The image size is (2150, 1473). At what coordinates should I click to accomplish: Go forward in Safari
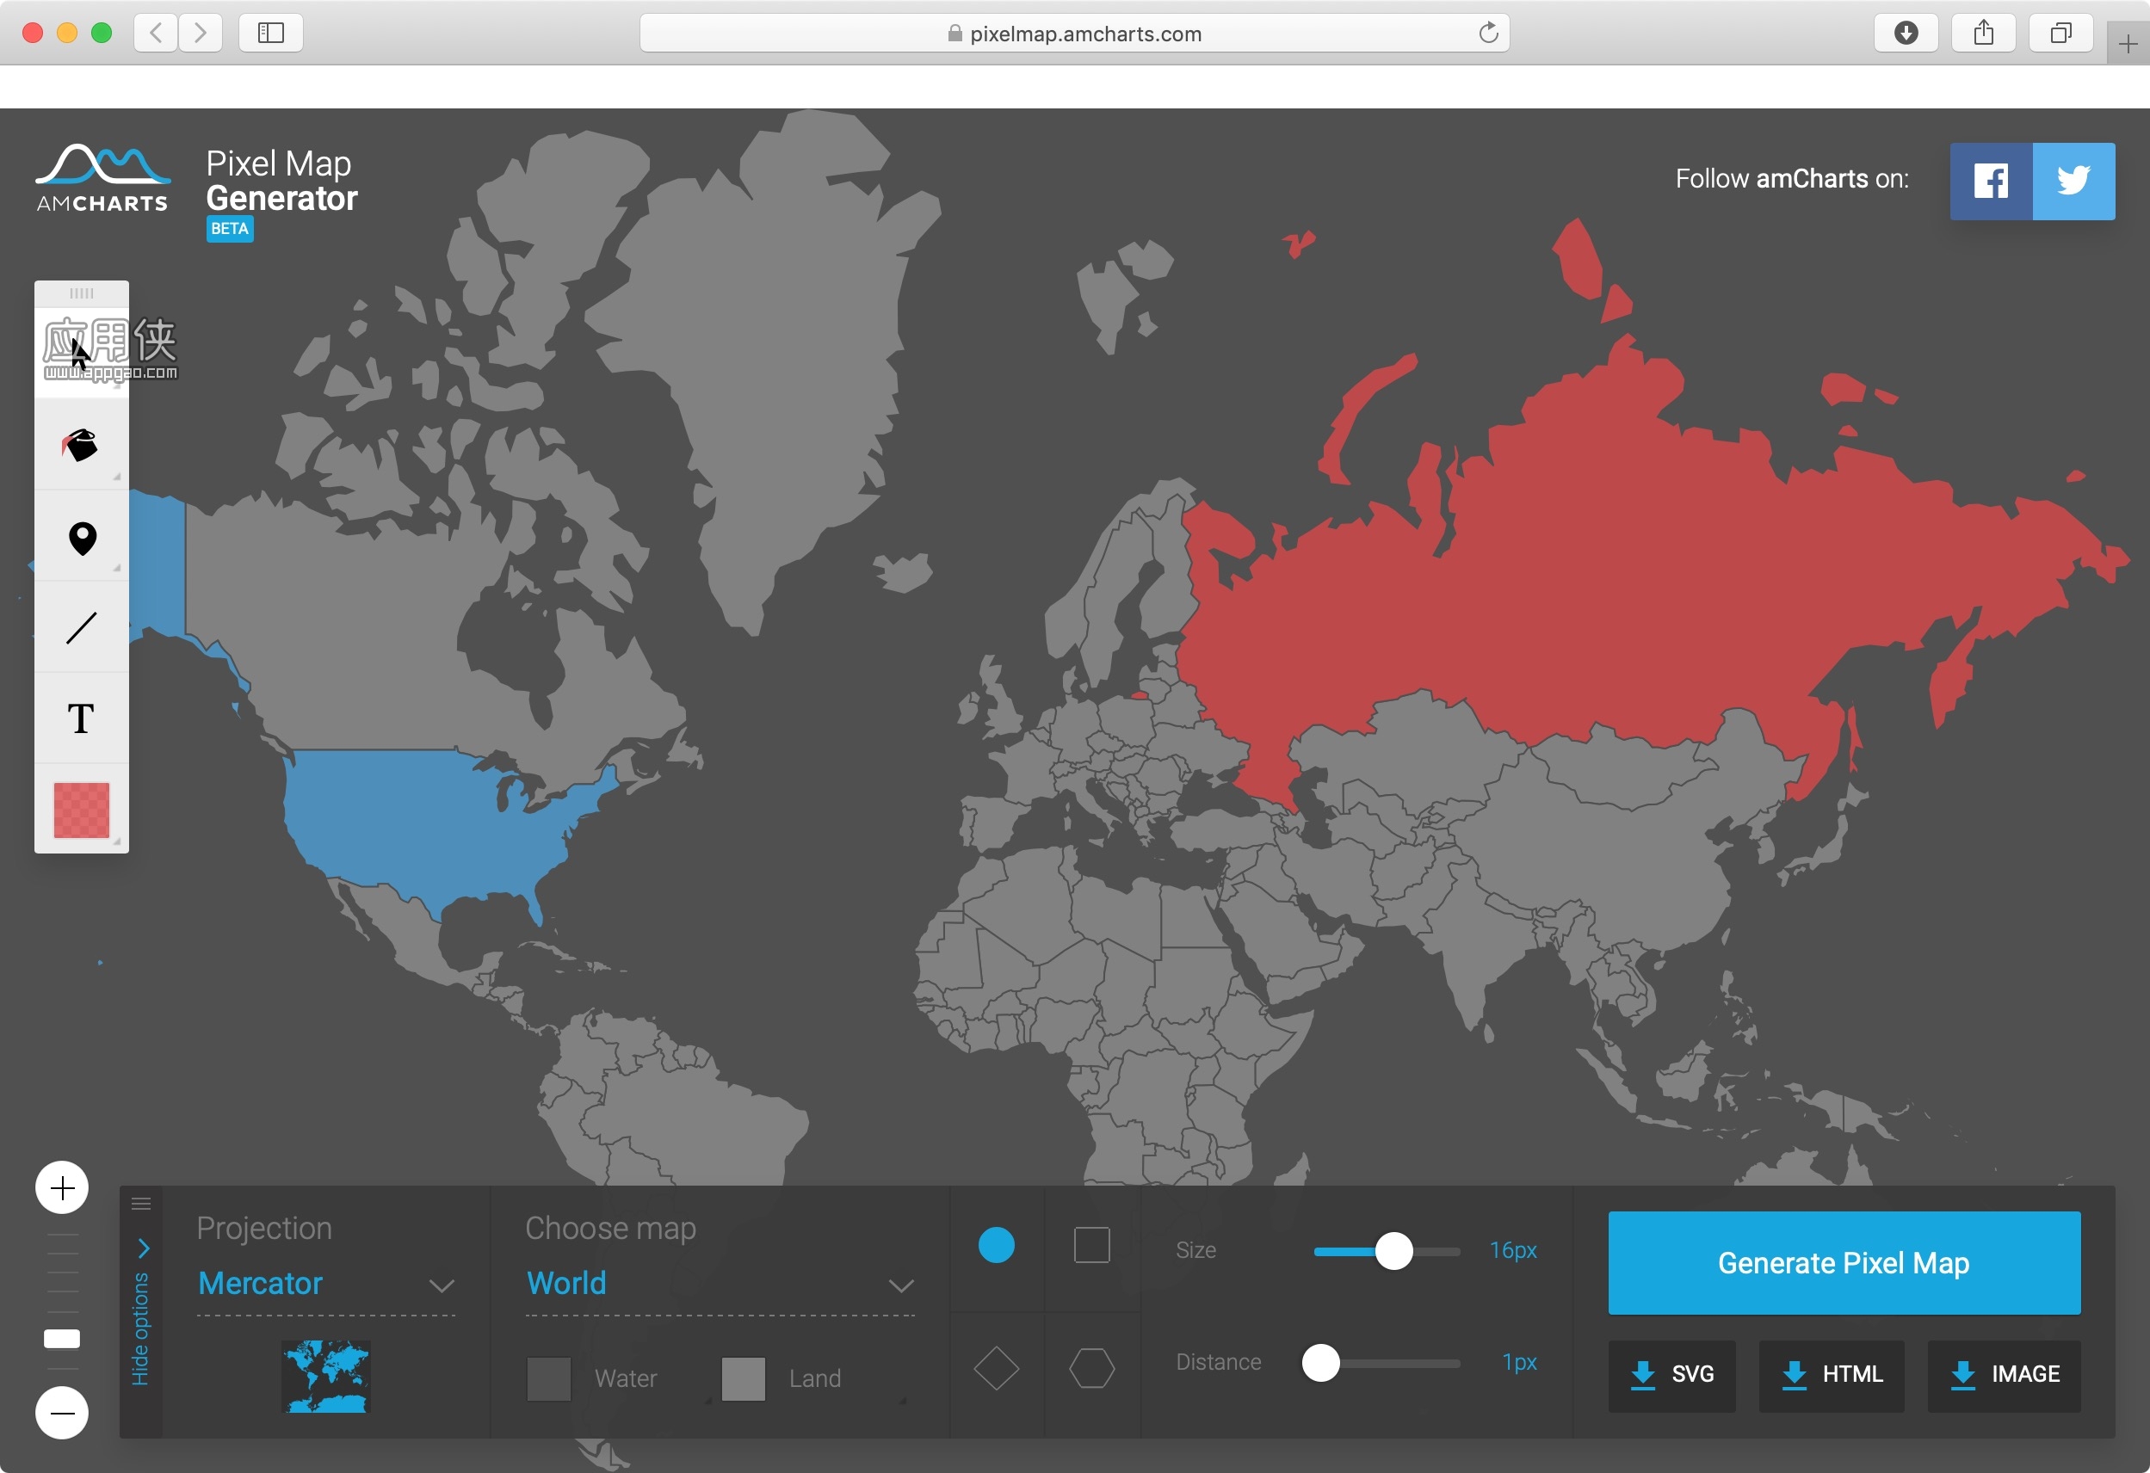pos(200,34)
